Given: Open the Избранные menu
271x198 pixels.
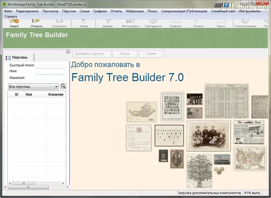Looking at the screenshot, I should coord(135,11).
